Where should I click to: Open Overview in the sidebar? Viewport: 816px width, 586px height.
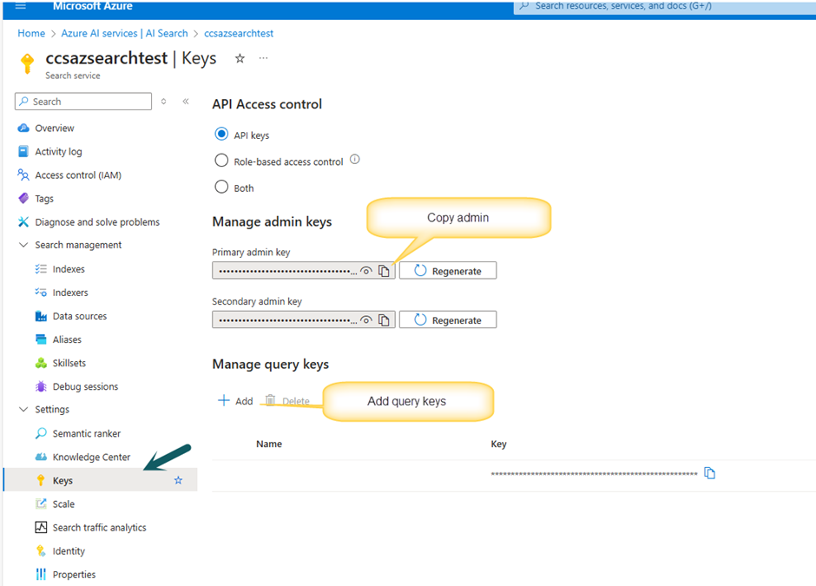tap(55, 128)
